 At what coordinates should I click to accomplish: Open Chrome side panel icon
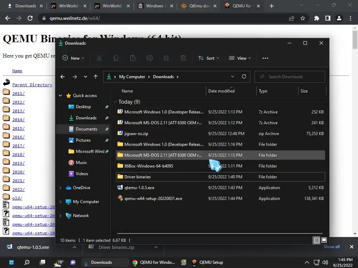coord(328,18)
